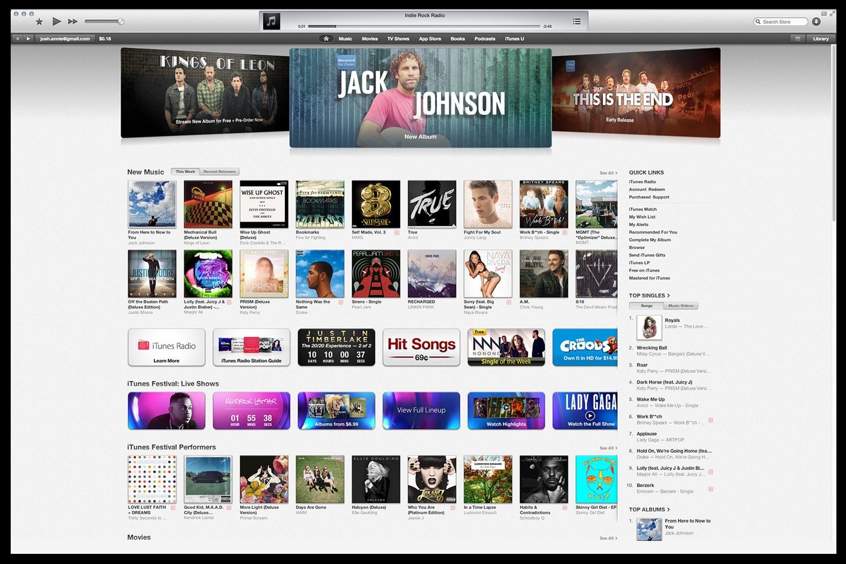Open the account email dropdown
Image resolution: width=846 pixels, height=564 pixels.
[x=65, y=39]
